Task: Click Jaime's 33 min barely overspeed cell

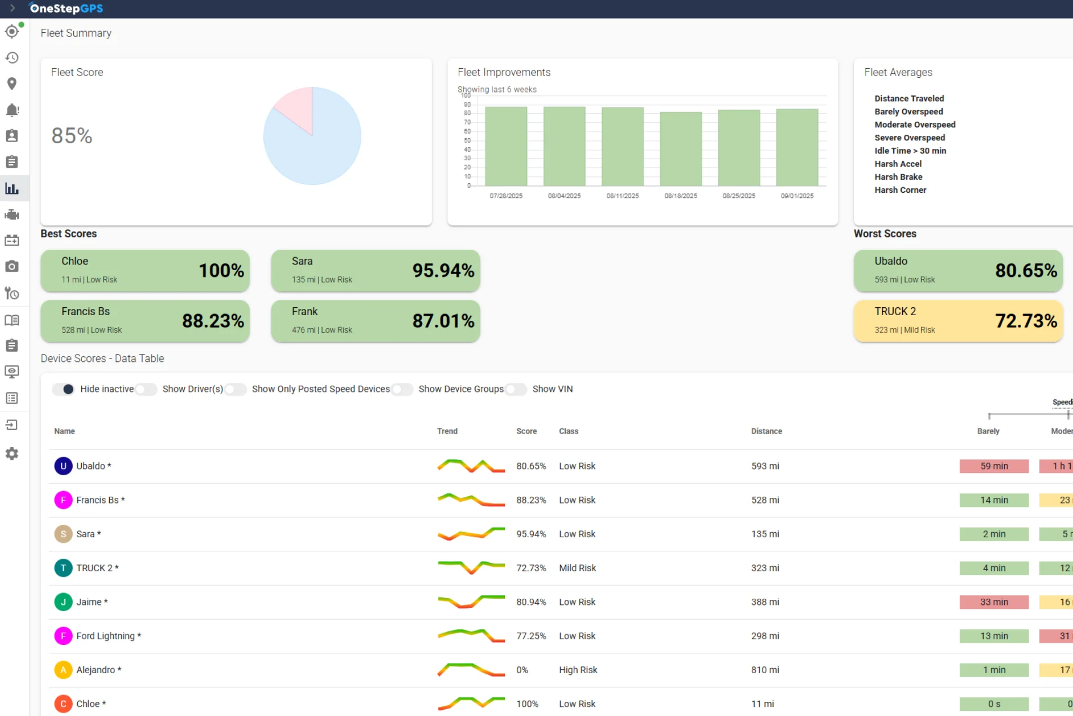Action: 994,602
